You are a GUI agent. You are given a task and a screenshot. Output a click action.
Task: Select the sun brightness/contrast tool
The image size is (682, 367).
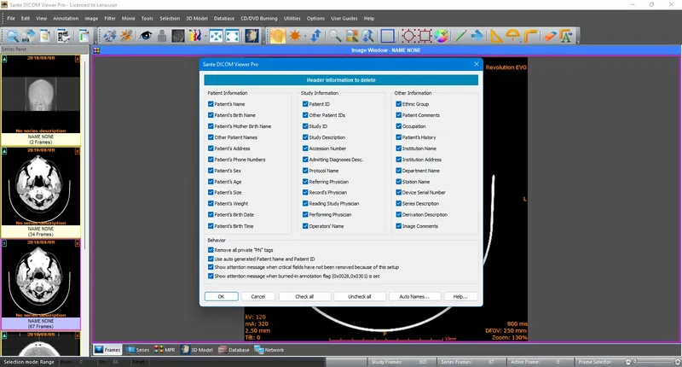coord(295,36)
